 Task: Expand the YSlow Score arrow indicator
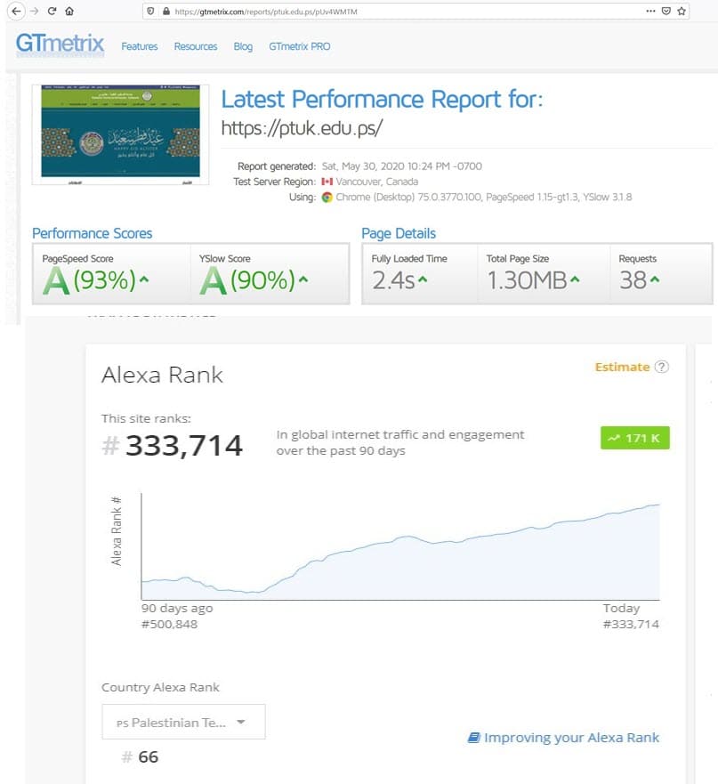pyautogui.click(x=304, y=281)
